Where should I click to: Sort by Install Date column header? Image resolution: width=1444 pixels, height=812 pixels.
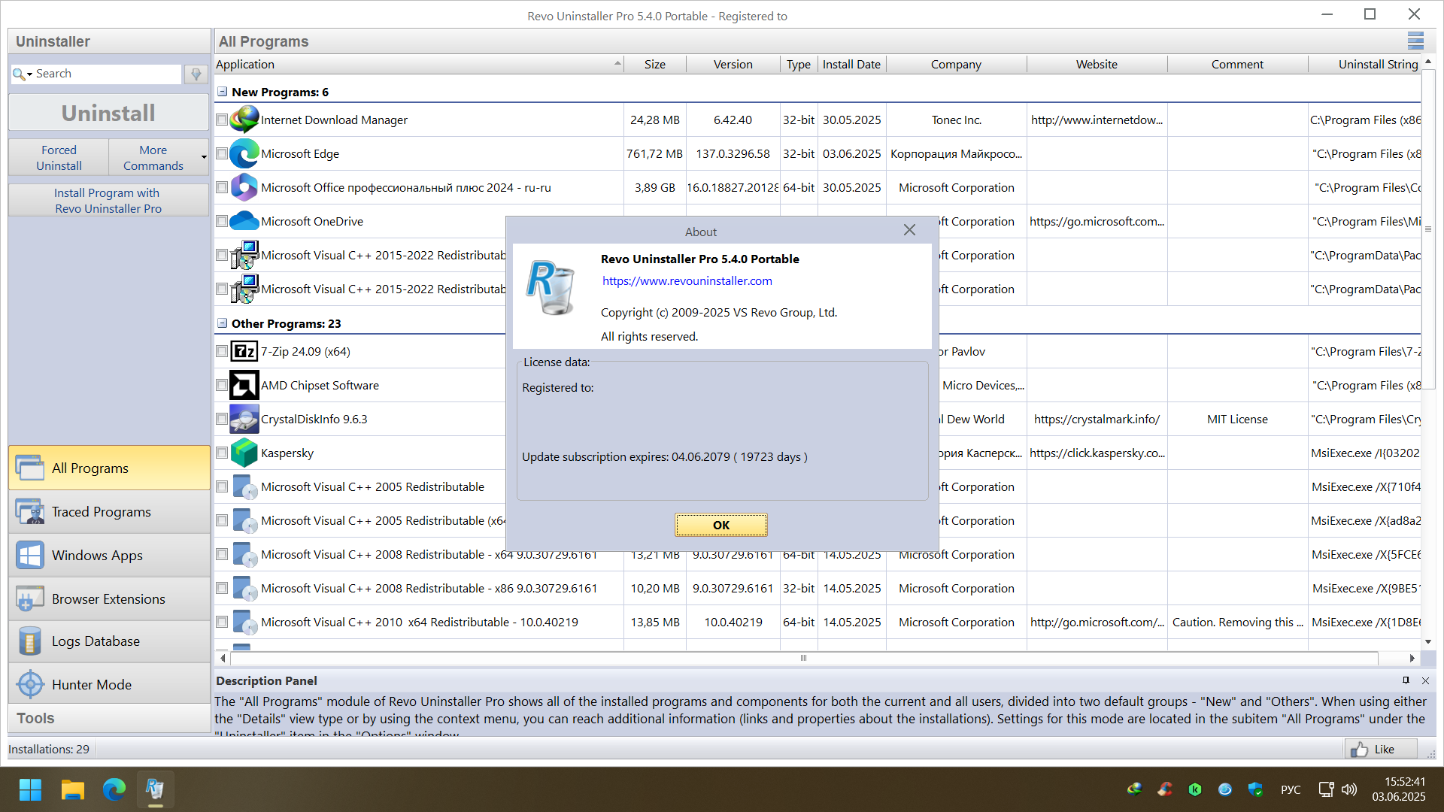tap(851, 65)
